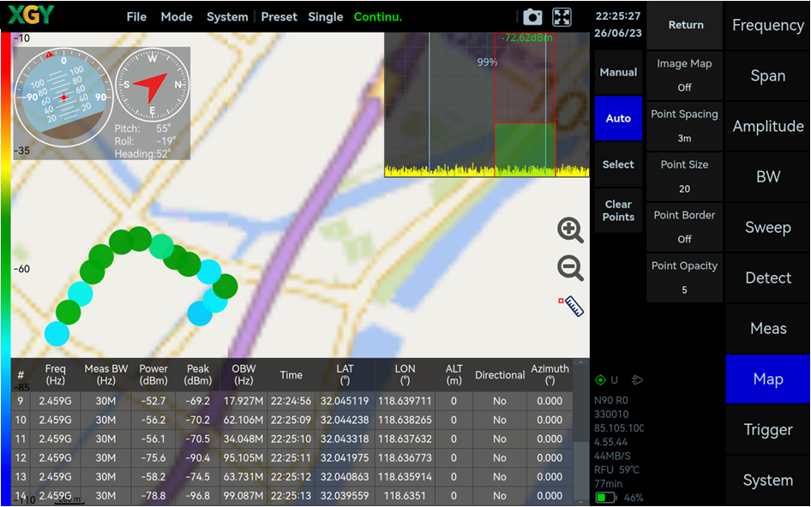Open the System menu in top bar
This screenshot has height=507, width=811.
pos(227,17)
